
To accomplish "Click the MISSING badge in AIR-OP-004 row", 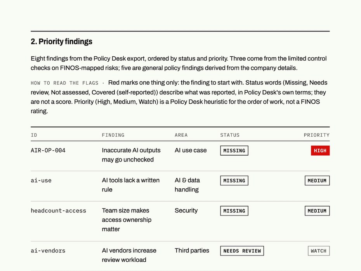I will pos(234,151).
